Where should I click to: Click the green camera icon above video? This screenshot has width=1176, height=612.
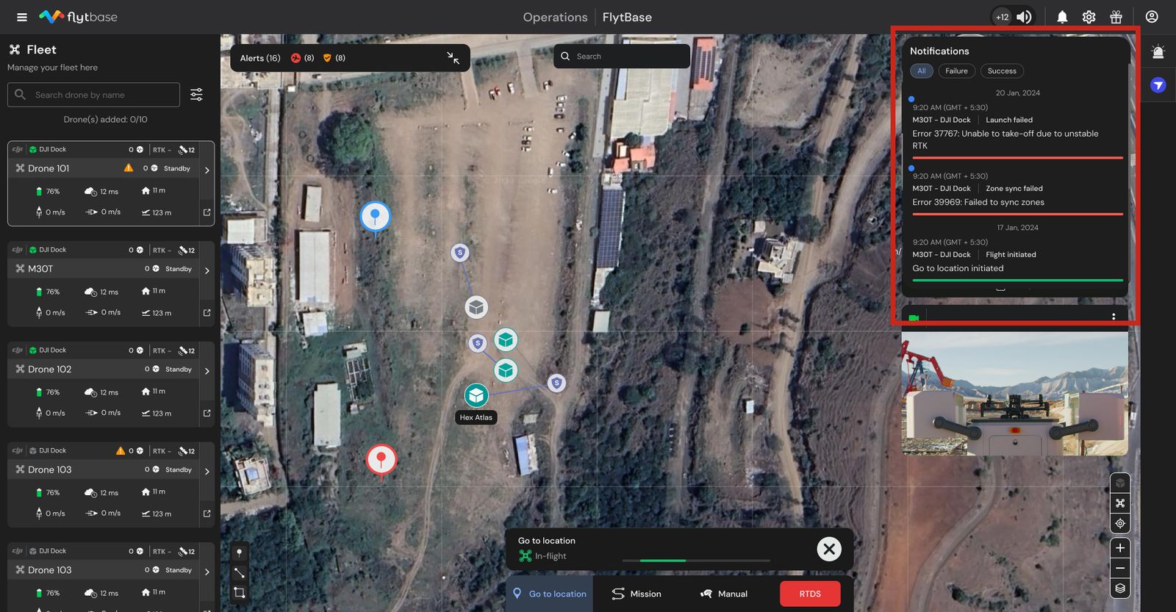click(914, 317)
